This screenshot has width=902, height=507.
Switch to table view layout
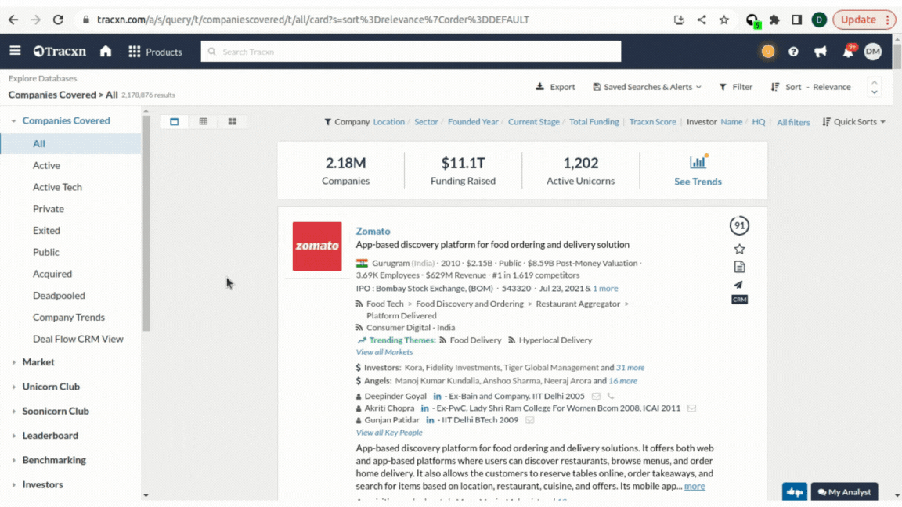204,122
